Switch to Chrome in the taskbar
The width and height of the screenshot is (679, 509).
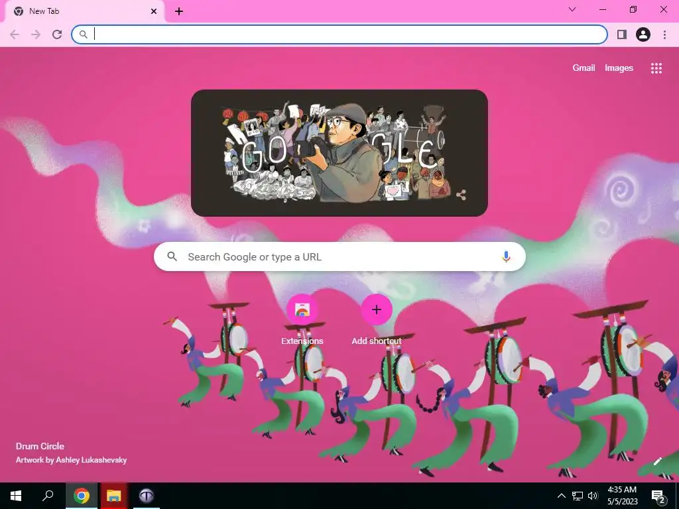82,496
